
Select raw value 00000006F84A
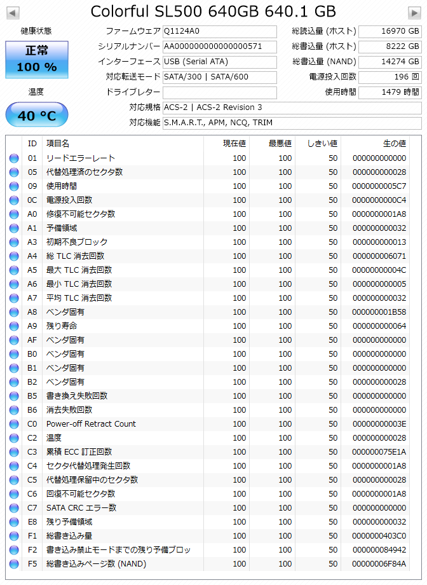[379, 564]
